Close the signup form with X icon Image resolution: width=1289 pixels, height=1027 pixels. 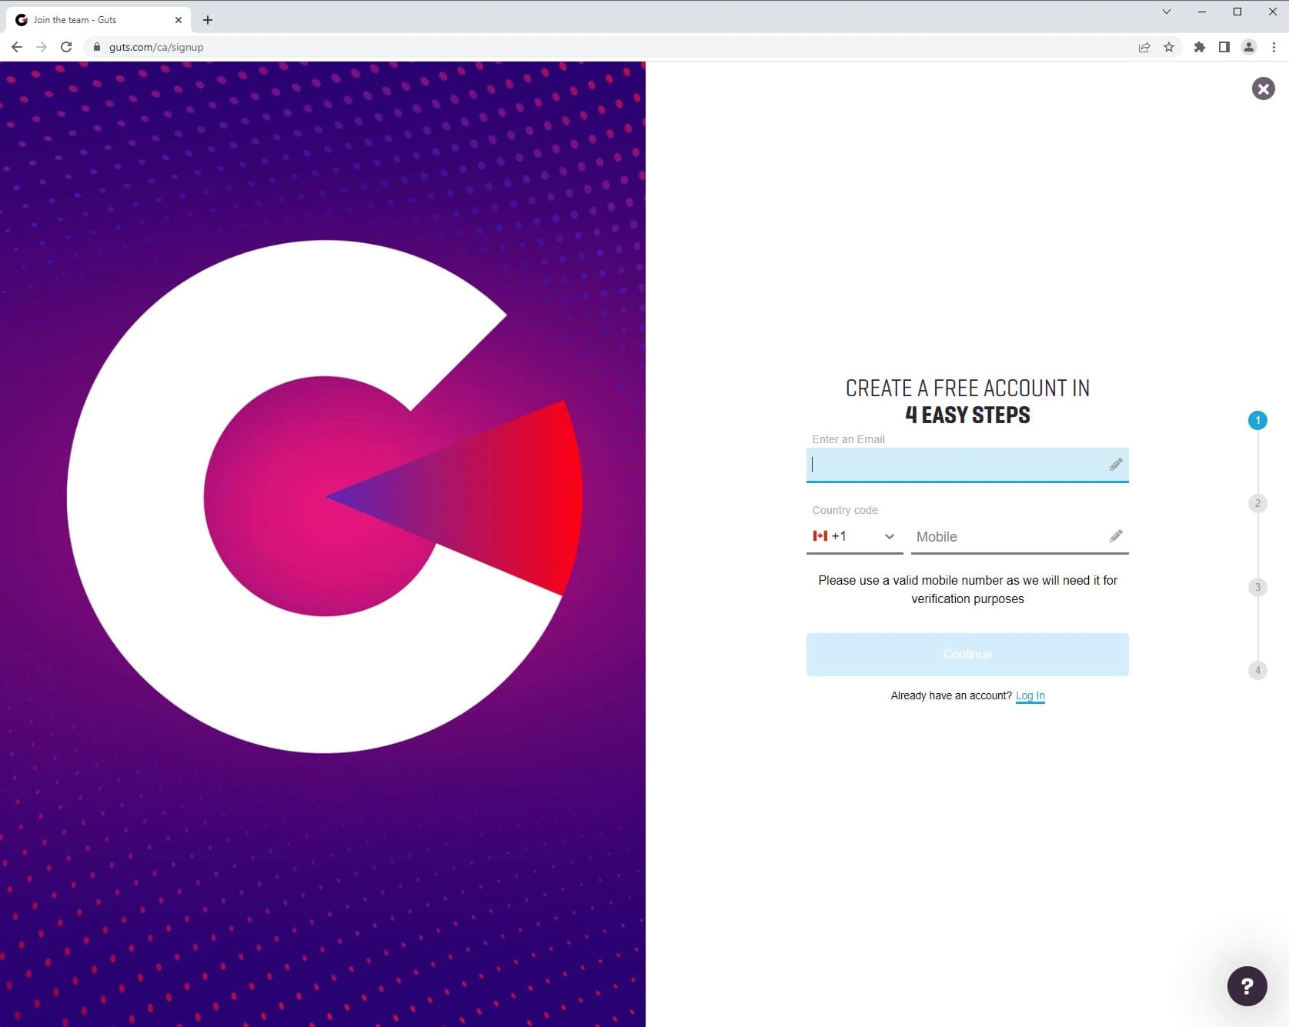[1263, 88]
